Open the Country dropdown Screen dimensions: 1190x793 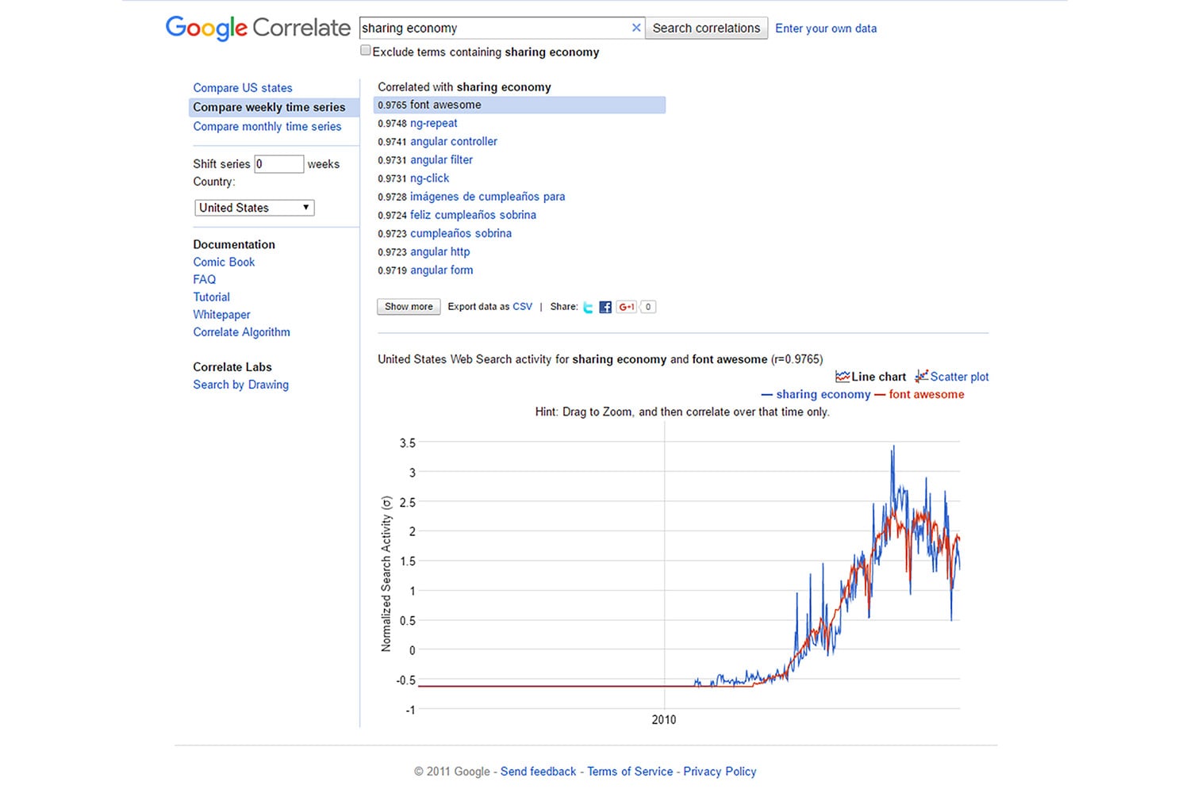(x=254, y=208)
